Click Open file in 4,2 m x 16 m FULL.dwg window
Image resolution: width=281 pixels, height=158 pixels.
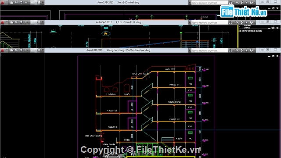16,22
